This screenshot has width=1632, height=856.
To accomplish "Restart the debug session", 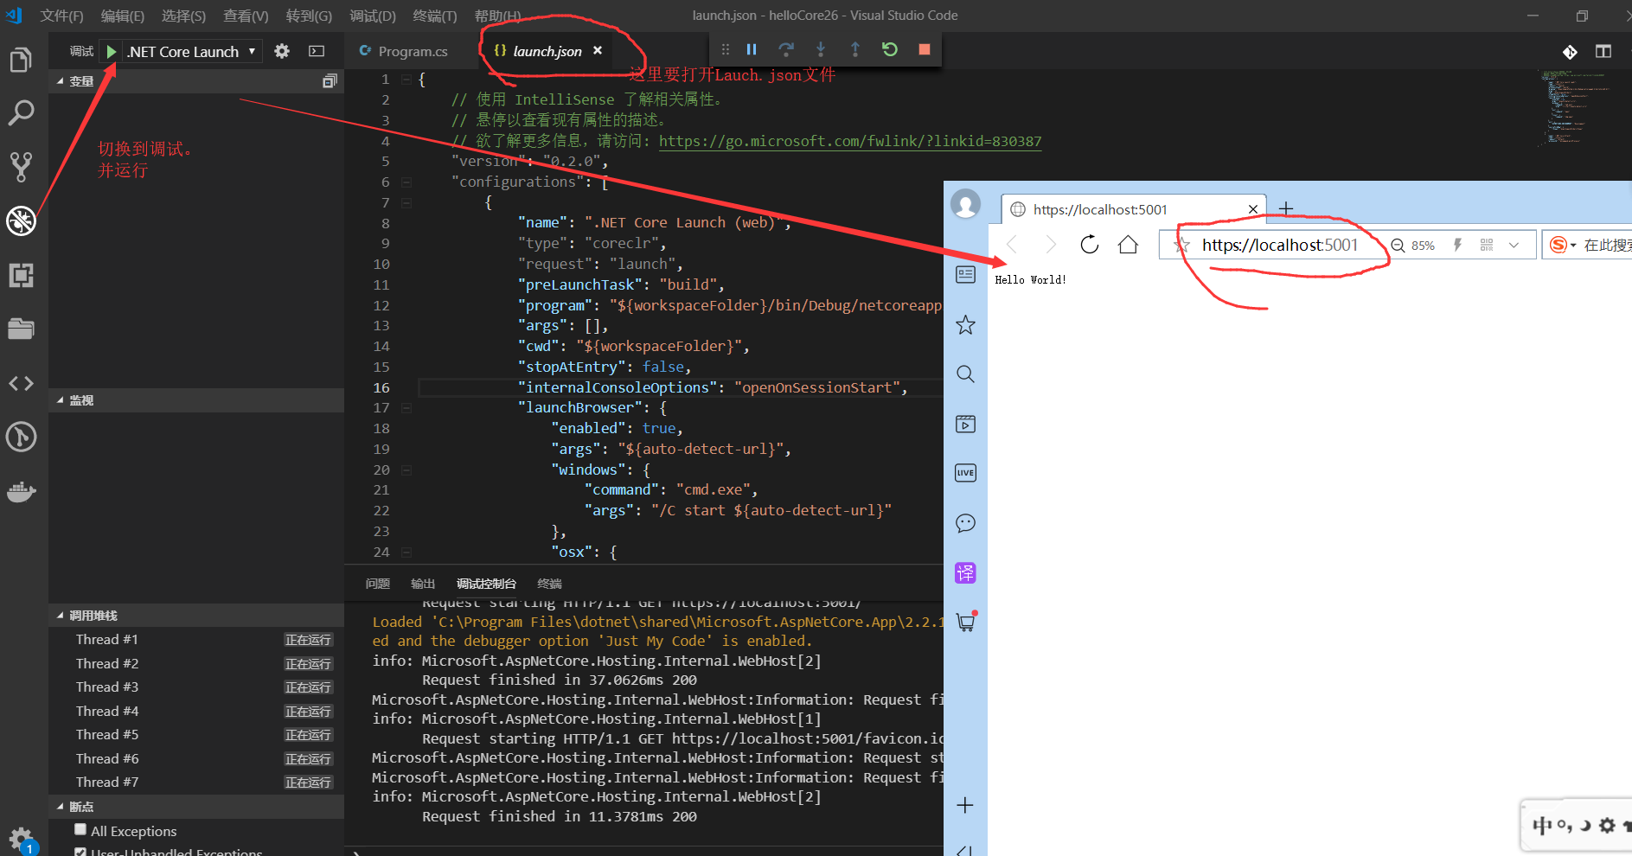I will [x=890, y=49].
